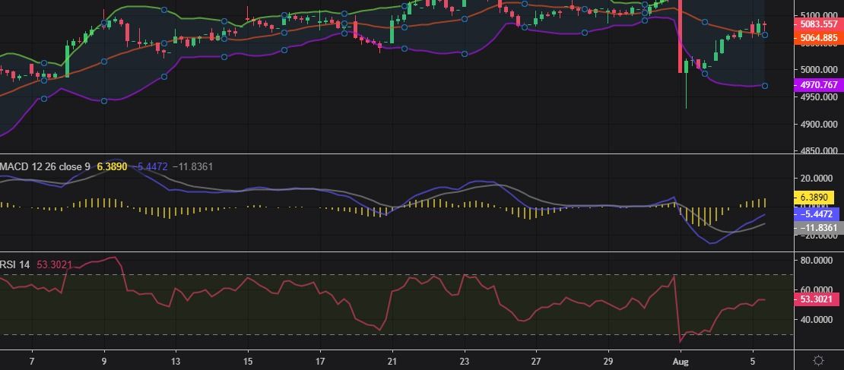The height and width of the screenshot is (370, 844).
Task: Click date 7 on the time axis
Action: pos(32,360)
